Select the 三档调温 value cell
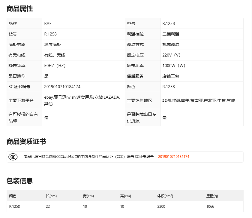 tap(171, 34)
